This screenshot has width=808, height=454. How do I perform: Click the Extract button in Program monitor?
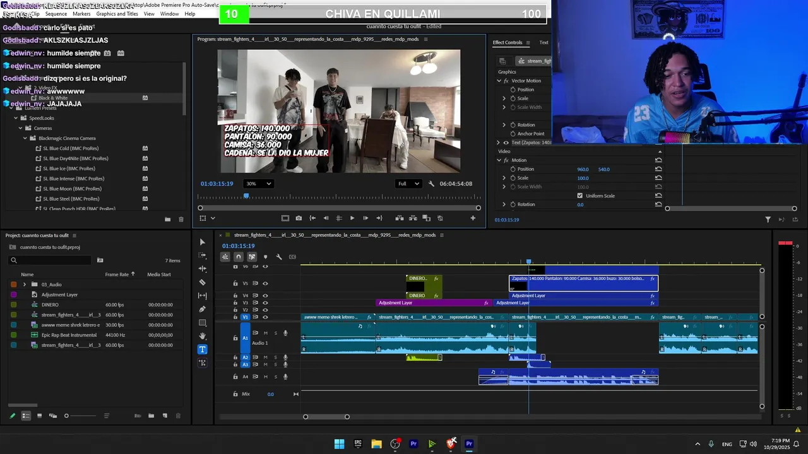tap(413, 218)
